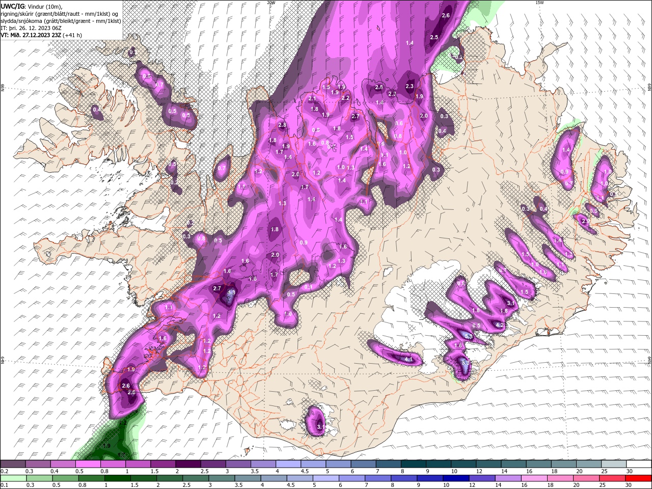The image size is (652, 489).
Task: Click top-row legend swatch between 1.5 and 2
Action: [x=163, y=465]
